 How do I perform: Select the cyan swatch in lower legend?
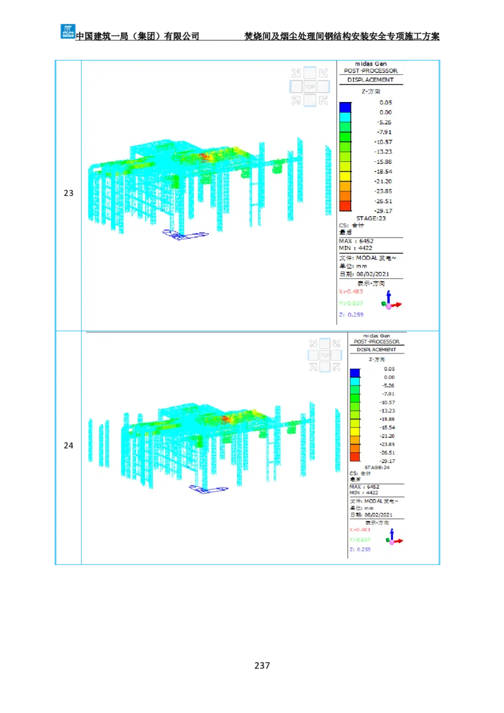(355, 382)
